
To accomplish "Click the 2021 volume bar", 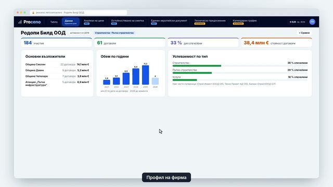I will [x=107, y=82].
